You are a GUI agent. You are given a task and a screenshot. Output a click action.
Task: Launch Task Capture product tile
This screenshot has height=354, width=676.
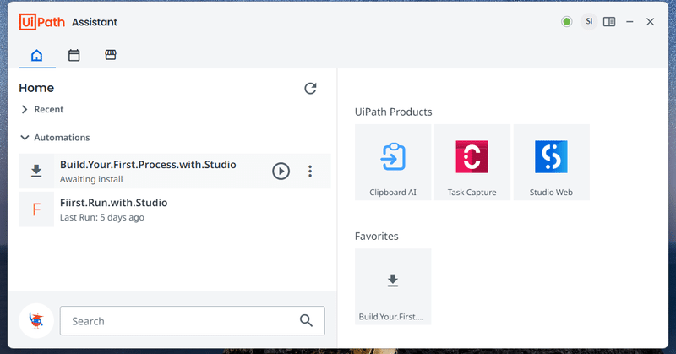tap(472, 162)
